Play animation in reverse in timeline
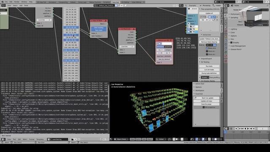The height and width of the screenshot is (152, 270). (245, 128)
